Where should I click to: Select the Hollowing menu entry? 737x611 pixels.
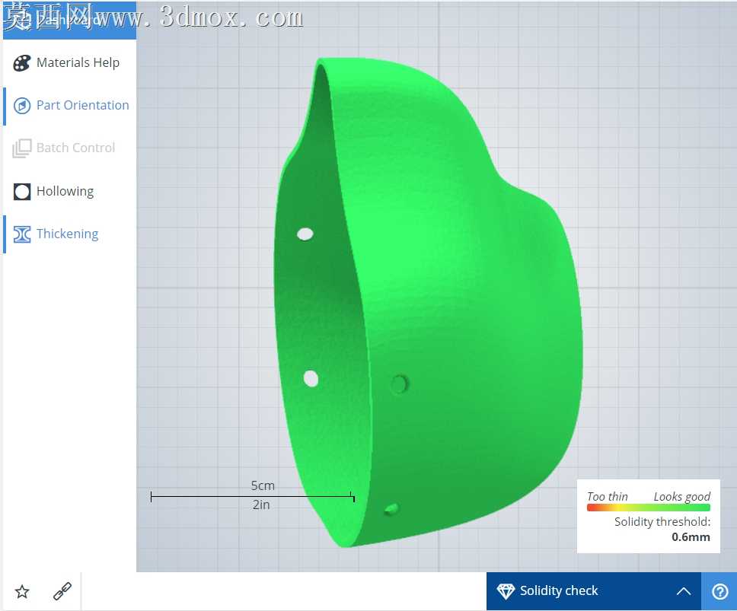[x=69, y=192]
